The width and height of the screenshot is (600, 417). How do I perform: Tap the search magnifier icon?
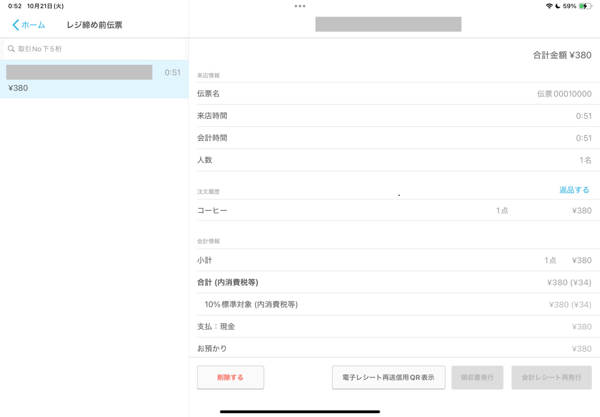coord(11,49)
